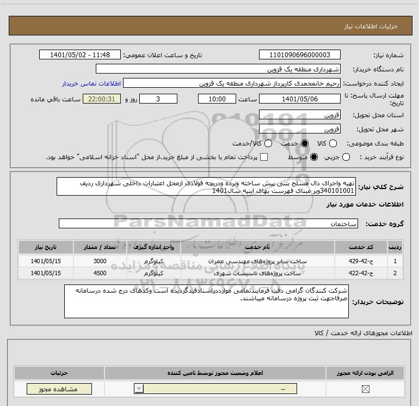
Task: Click need date 1401/05/15 in row 1
Action: point(46,261)
